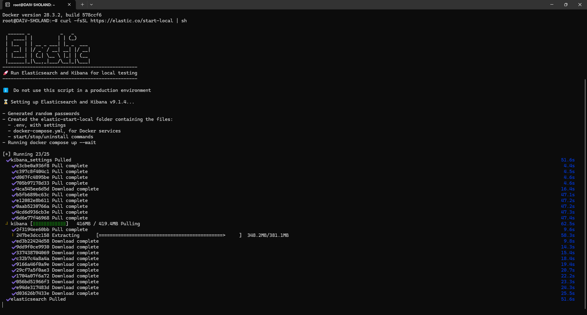Click the checkmark beside ed3b22424d58
The width and height of the screenshot is (587, 315).
coord(14,241)
